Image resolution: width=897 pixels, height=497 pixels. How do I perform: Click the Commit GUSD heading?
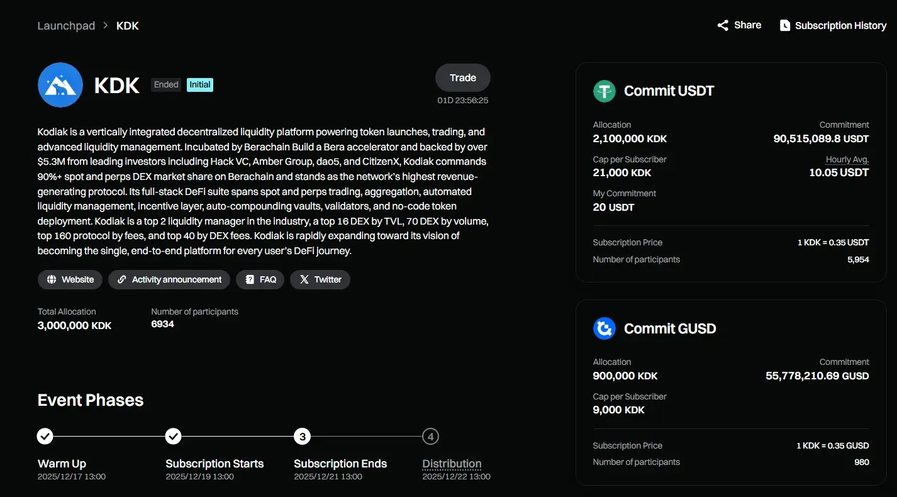670,328
